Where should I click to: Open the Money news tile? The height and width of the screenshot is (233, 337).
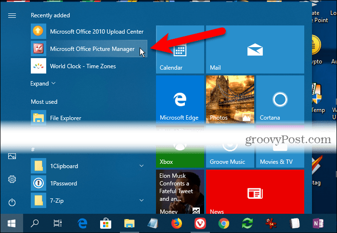point(180,192)
